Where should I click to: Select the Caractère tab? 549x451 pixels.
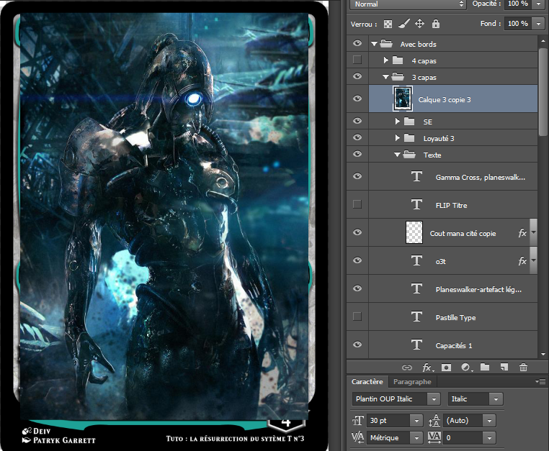[x=367, y=382]
